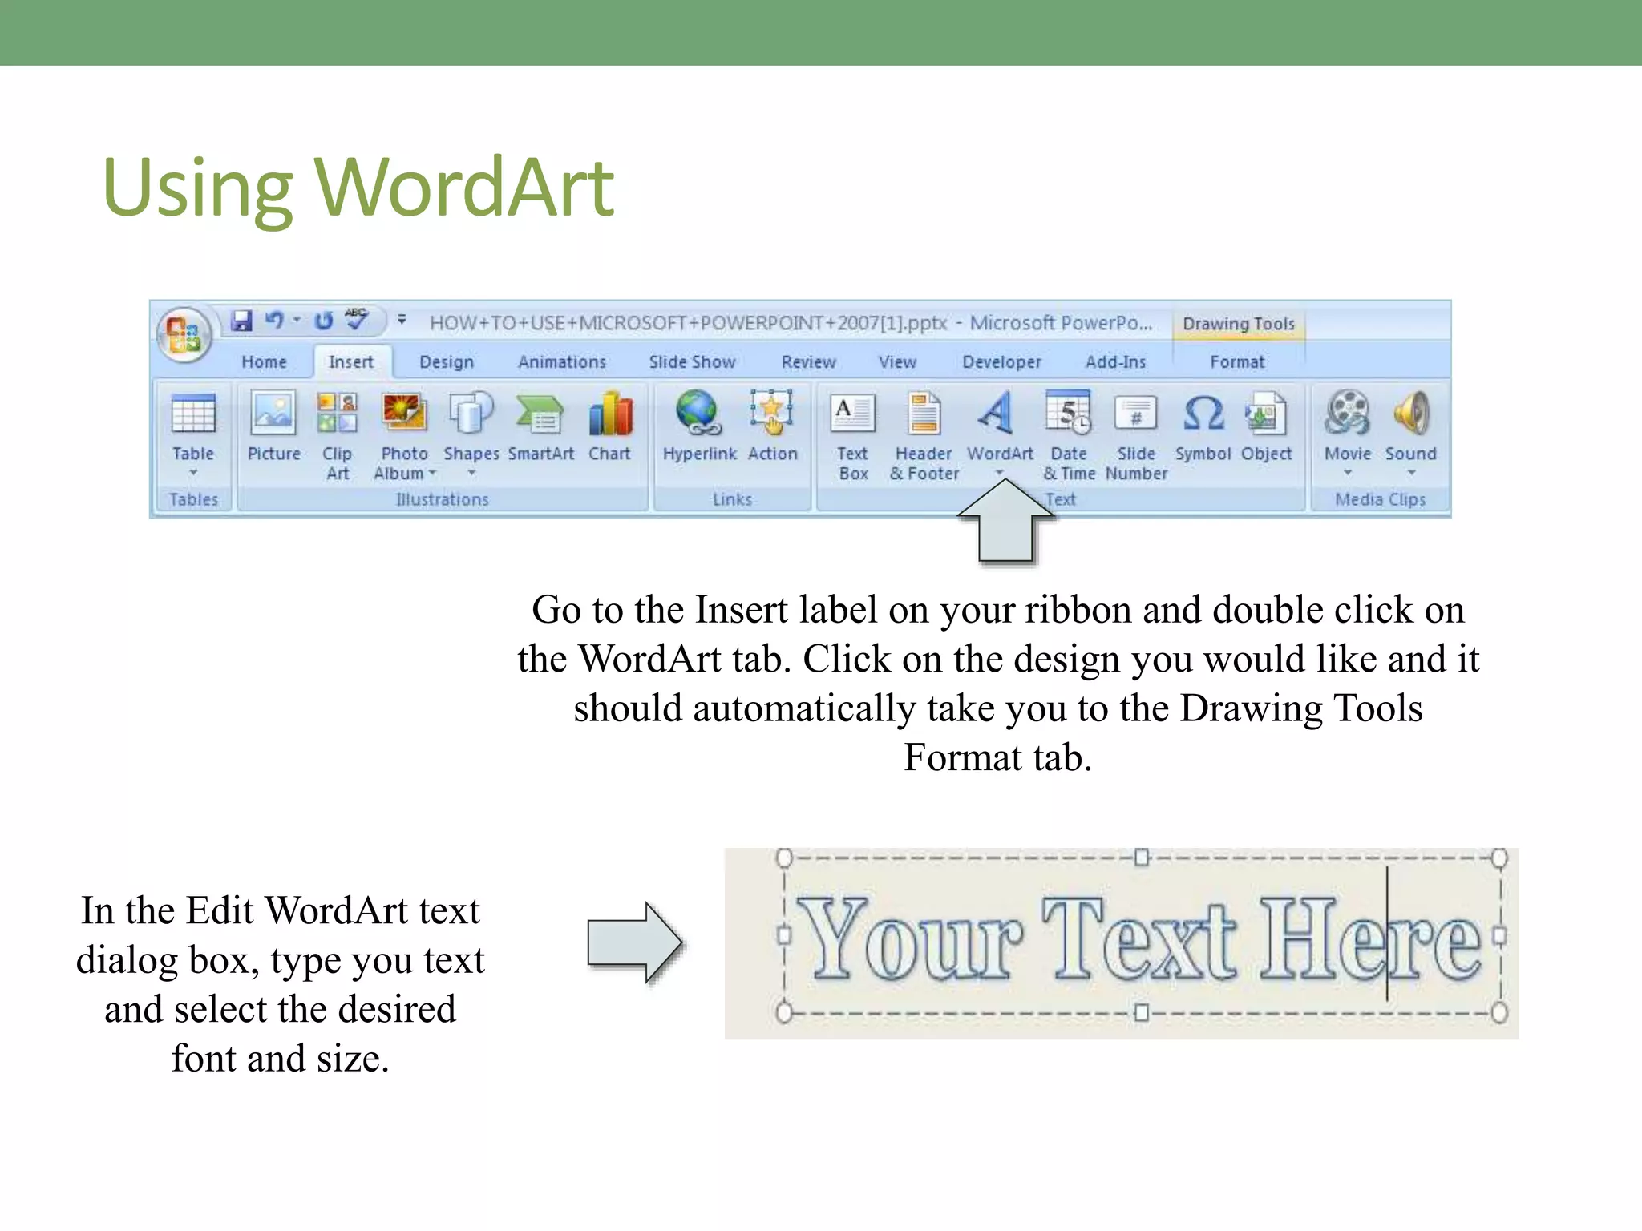The height and width of the screenshot is (1231, 1642).
Task: Open Header & Footer settings
Action: pyautogui.click(x=924, y=438)
